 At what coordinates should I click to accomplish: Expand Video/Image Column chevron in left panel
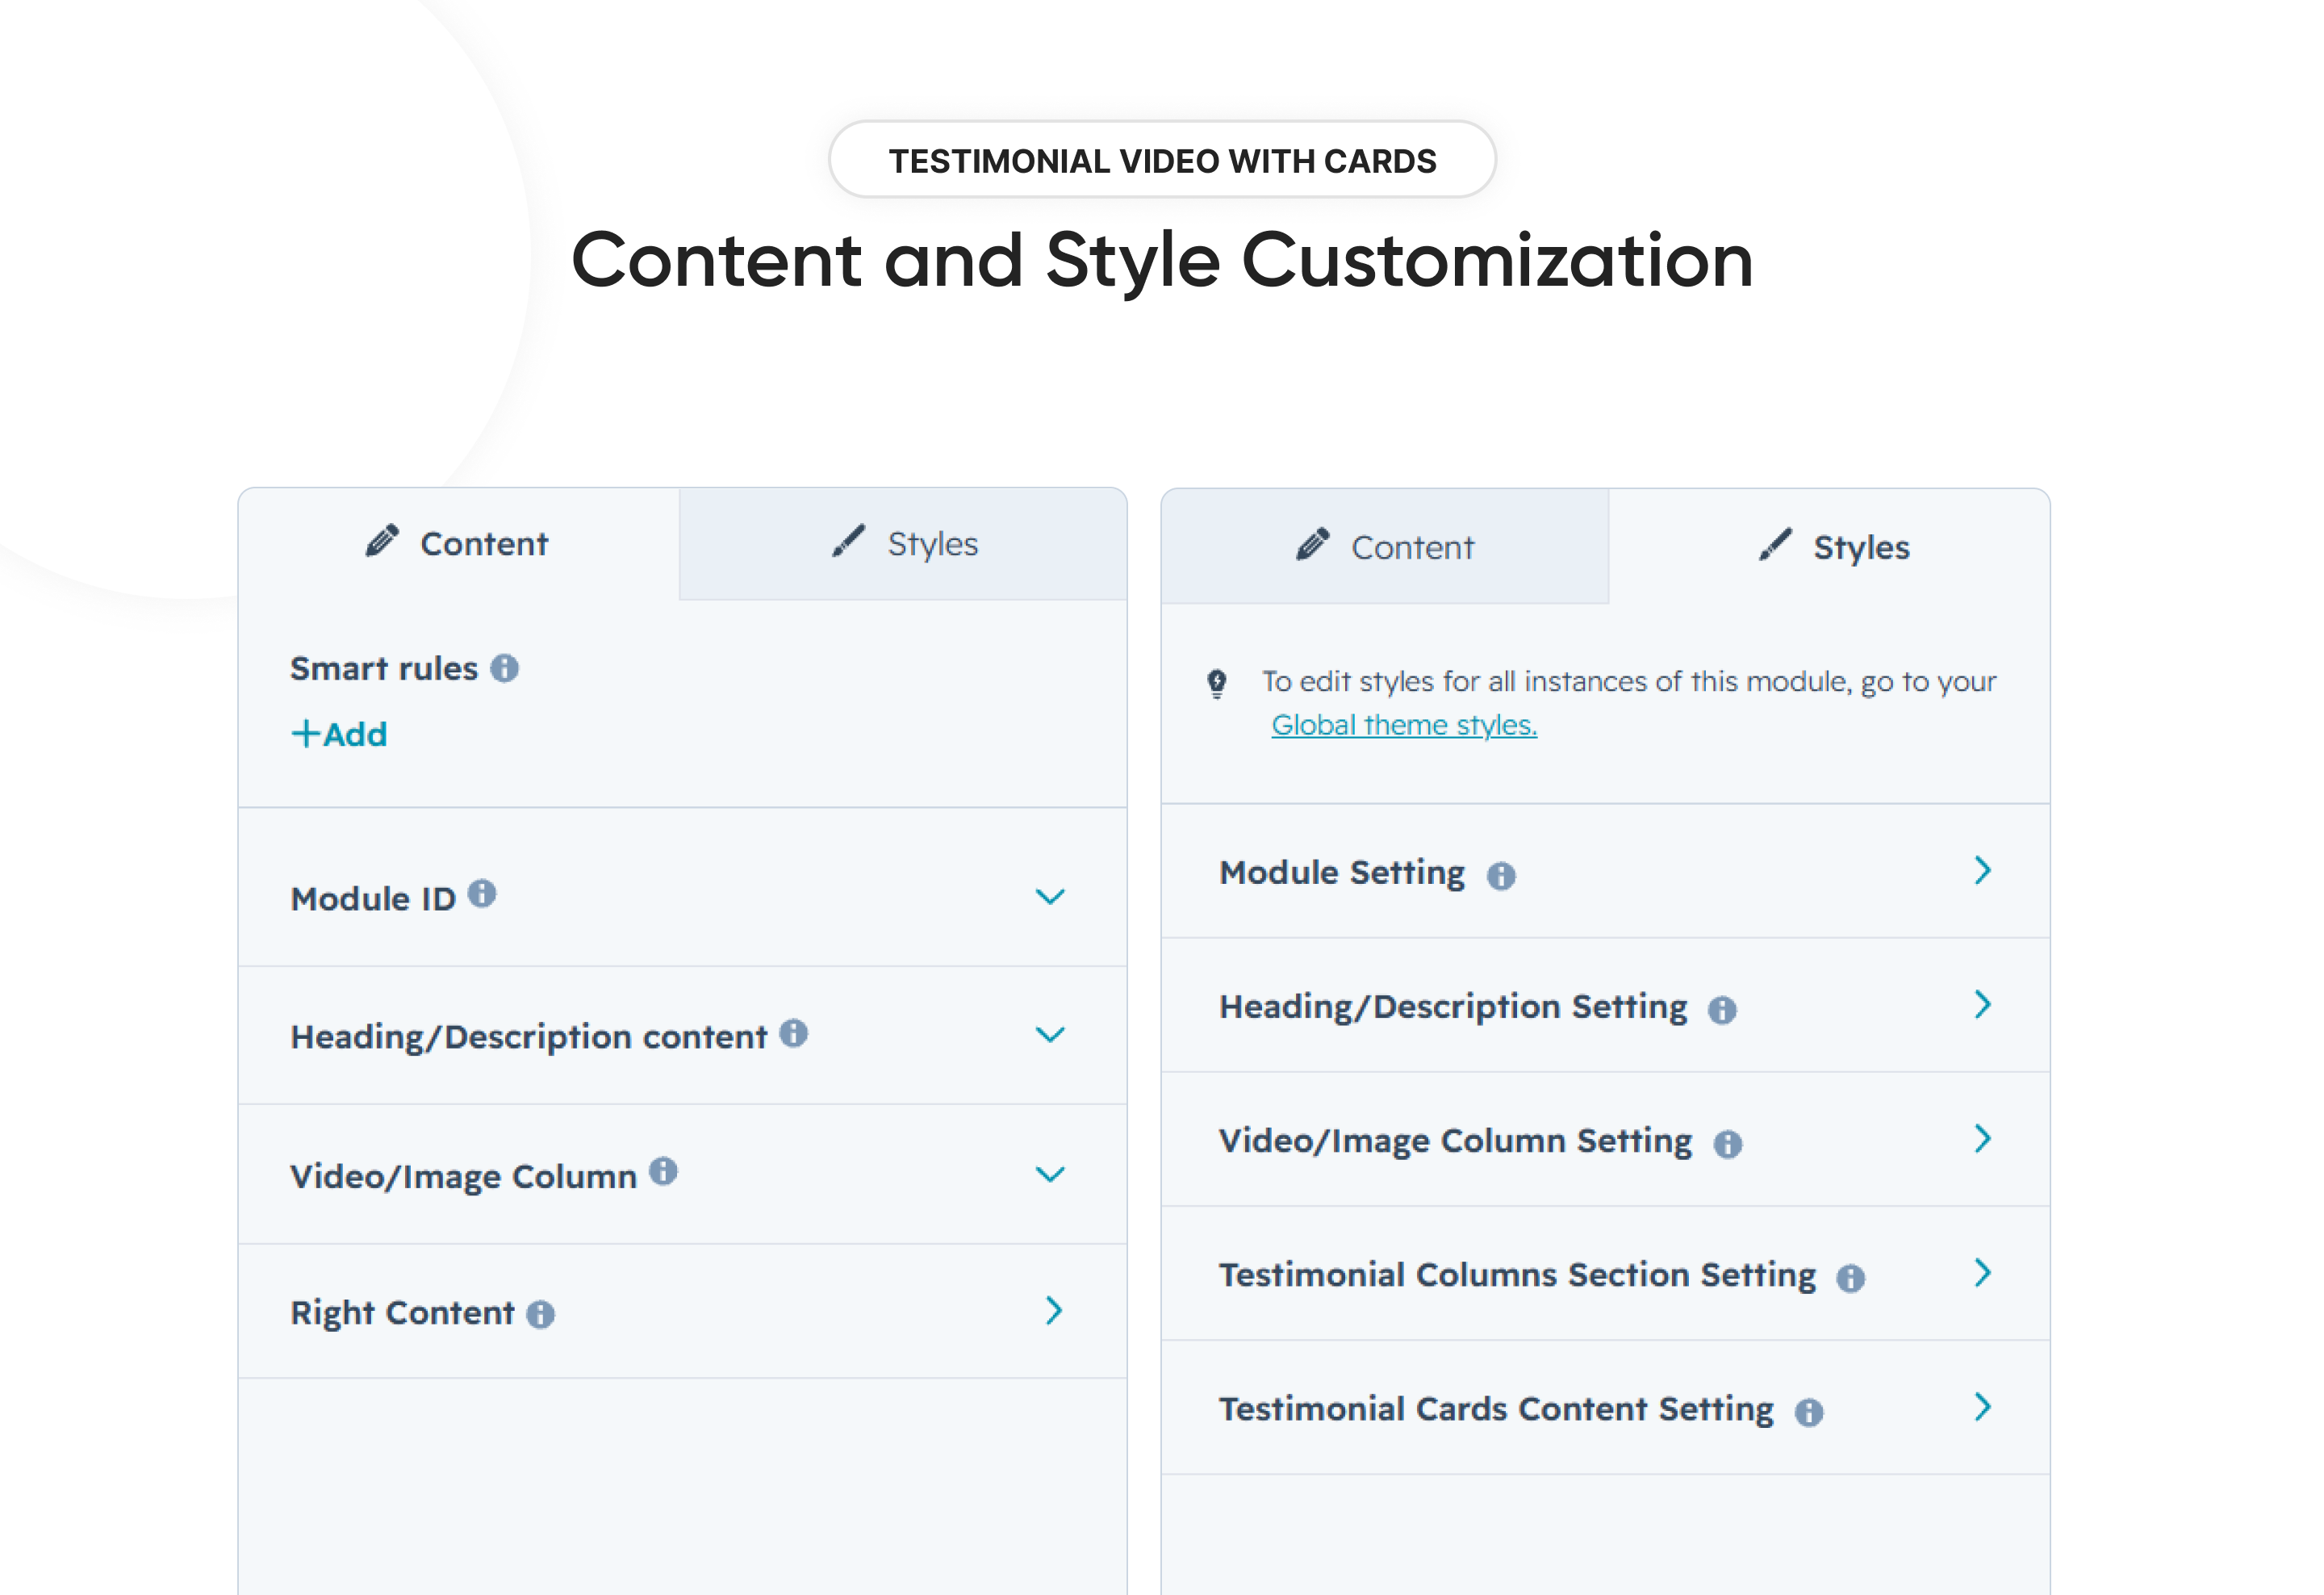(x=1049, y=1174)
